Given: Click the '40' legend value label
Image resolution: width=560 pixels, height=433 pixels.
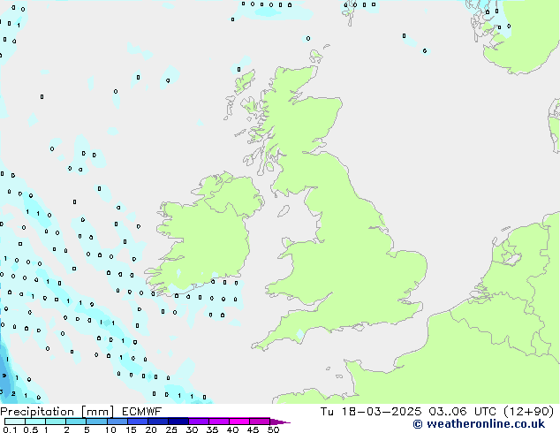Looking at the screenshot, I should point(232,429).
